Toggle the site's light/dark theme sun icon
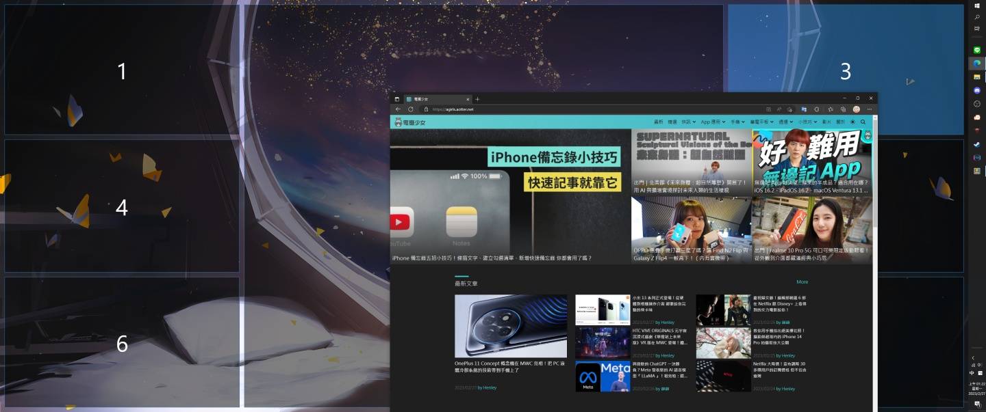Viewport: 986px width, 412px height. point(853,122)
